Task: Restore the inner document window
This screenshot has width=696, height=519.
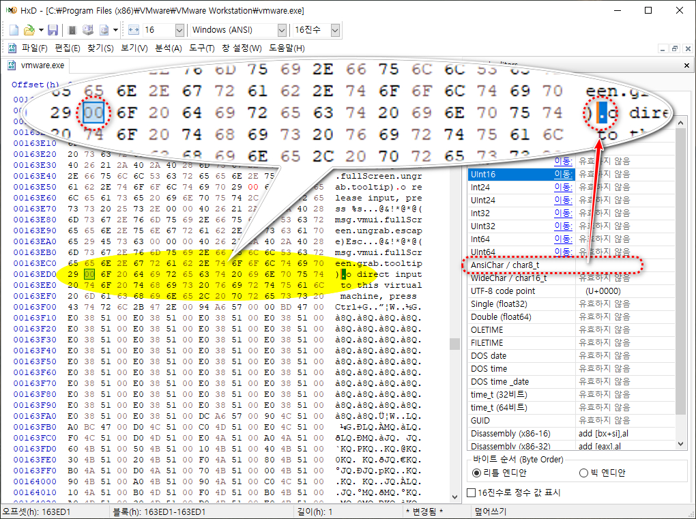Action: point(675,48)
